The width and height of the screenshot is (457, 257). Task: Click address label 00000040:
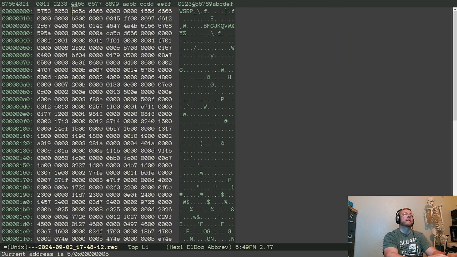pyautogui.click(x=17, y=41)
